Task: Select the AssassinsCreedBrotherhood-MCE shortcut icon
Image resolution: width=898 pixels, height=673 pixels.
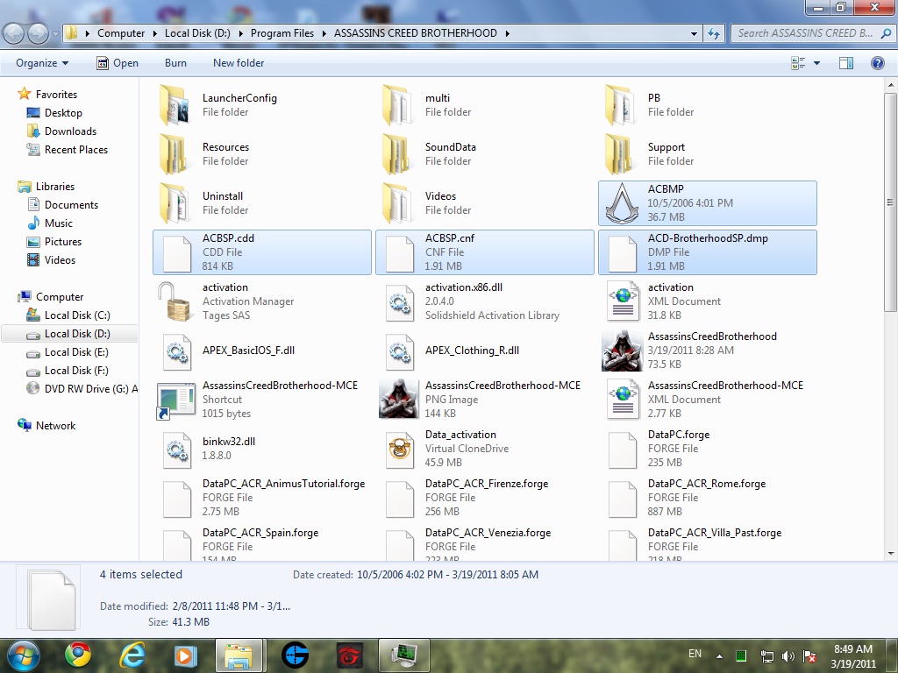Action: (175, 400)
